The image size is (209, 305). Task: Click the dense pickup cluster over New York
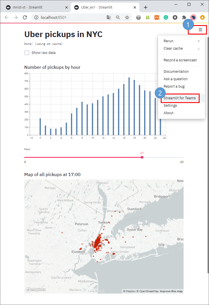pyautogui.click(x=97, y=242)
